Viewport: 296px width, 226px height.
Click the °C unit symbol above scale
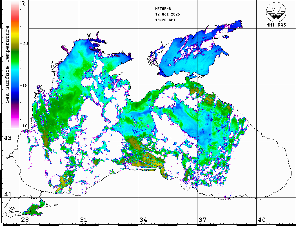(25, 4)
